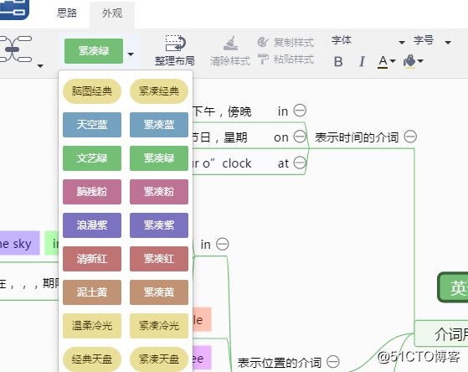Open the layout template dropdown arrow

pyautogui.click(x=40, y=66)
